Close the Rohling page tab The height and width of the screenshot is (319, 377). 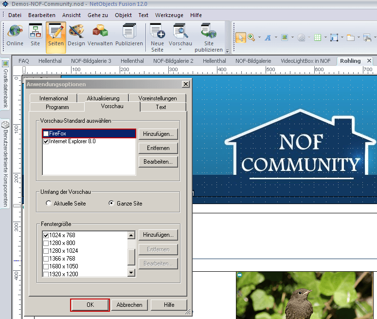369,61
